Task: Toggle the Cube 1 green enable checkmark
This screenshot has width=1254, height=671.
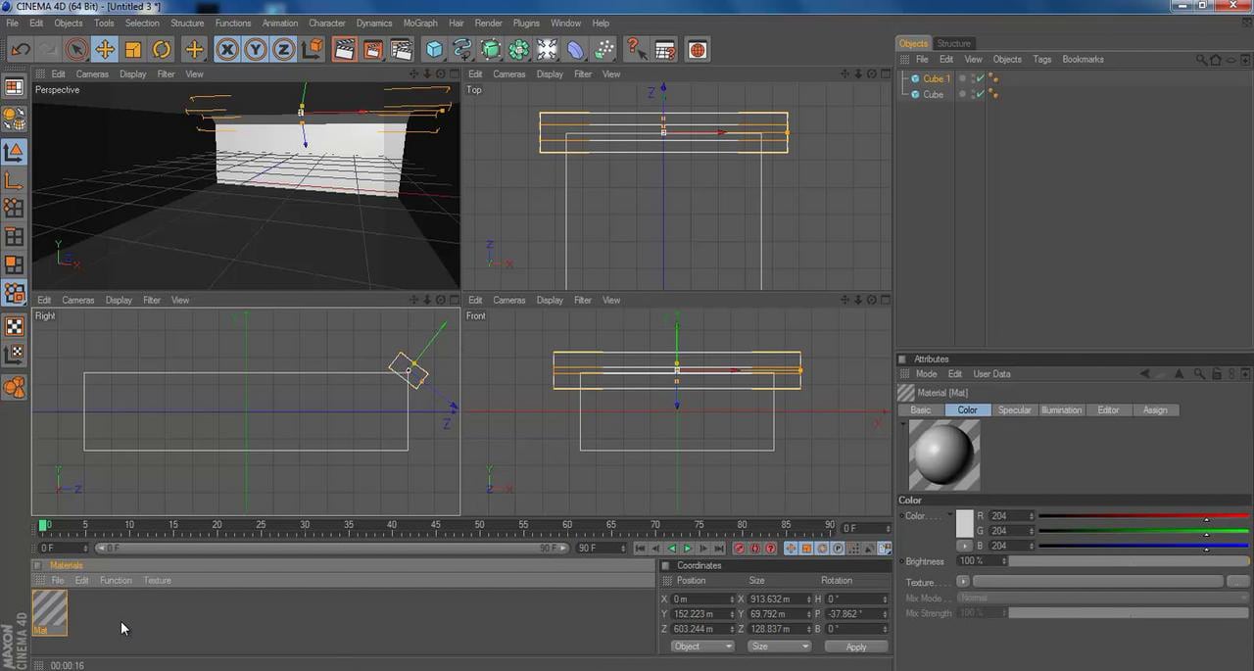Action: click(x=979, y=78)
